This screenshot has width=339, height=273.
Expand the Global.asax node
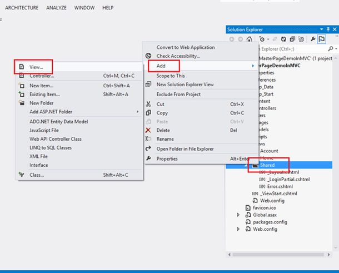point(238,215)
